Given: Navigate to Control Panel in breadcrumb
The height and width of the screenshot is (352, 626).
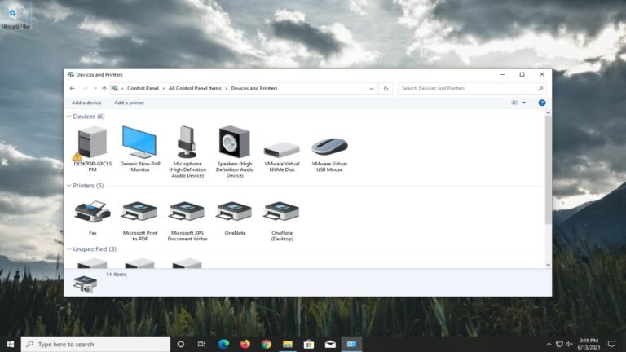Looking at the screenshot, I should 143,88.
